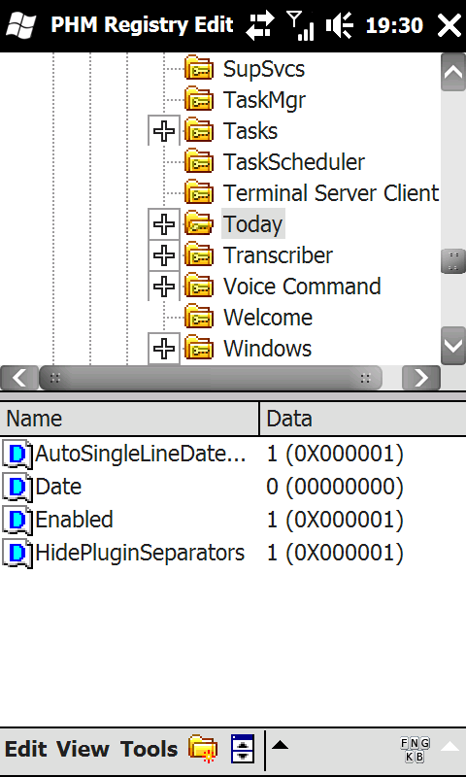This screenshot has height=777, width=466.
Task: Click the Terminal Server Client folder icon
Action: click(199, 193)
